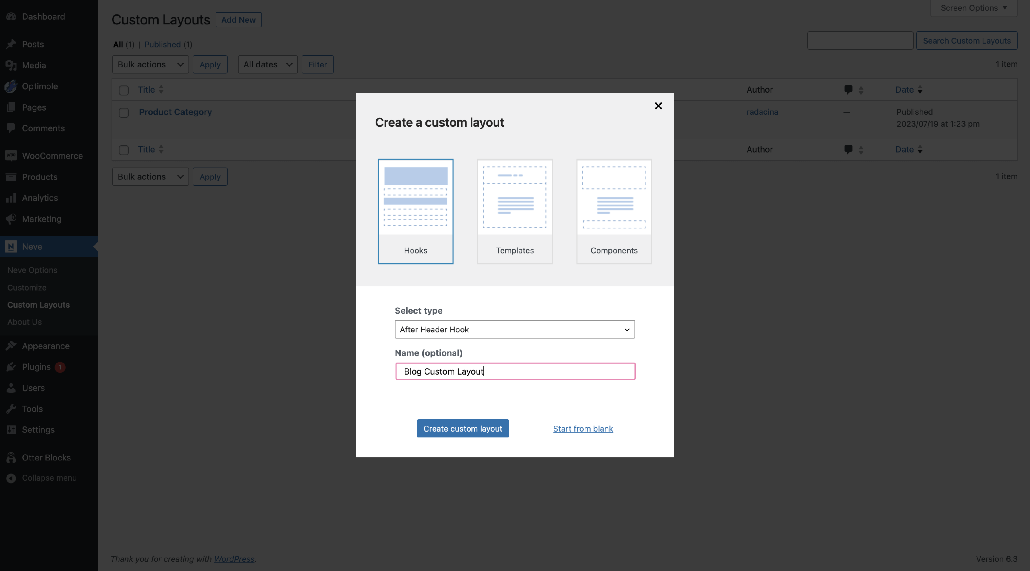This screenshot has width=1030, height=571.
Task: Check the select-all checkbox in table footer
Action: click(124, 150)
